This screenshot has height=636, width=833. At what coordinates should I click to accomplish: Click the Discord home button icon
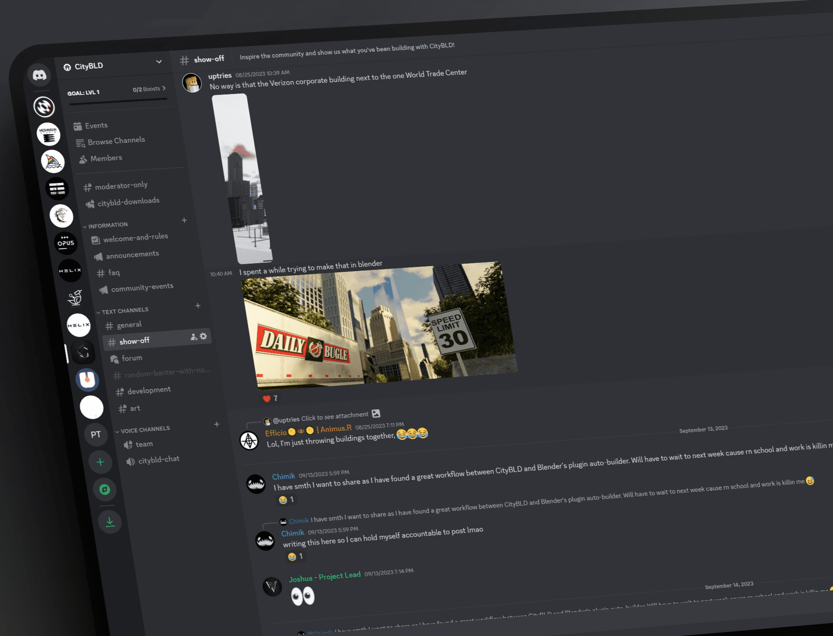(x=38, y=75)
